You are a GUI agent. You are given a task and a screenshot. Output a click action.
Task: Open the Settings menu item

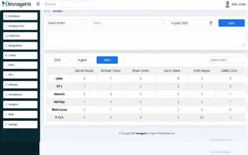20,124
